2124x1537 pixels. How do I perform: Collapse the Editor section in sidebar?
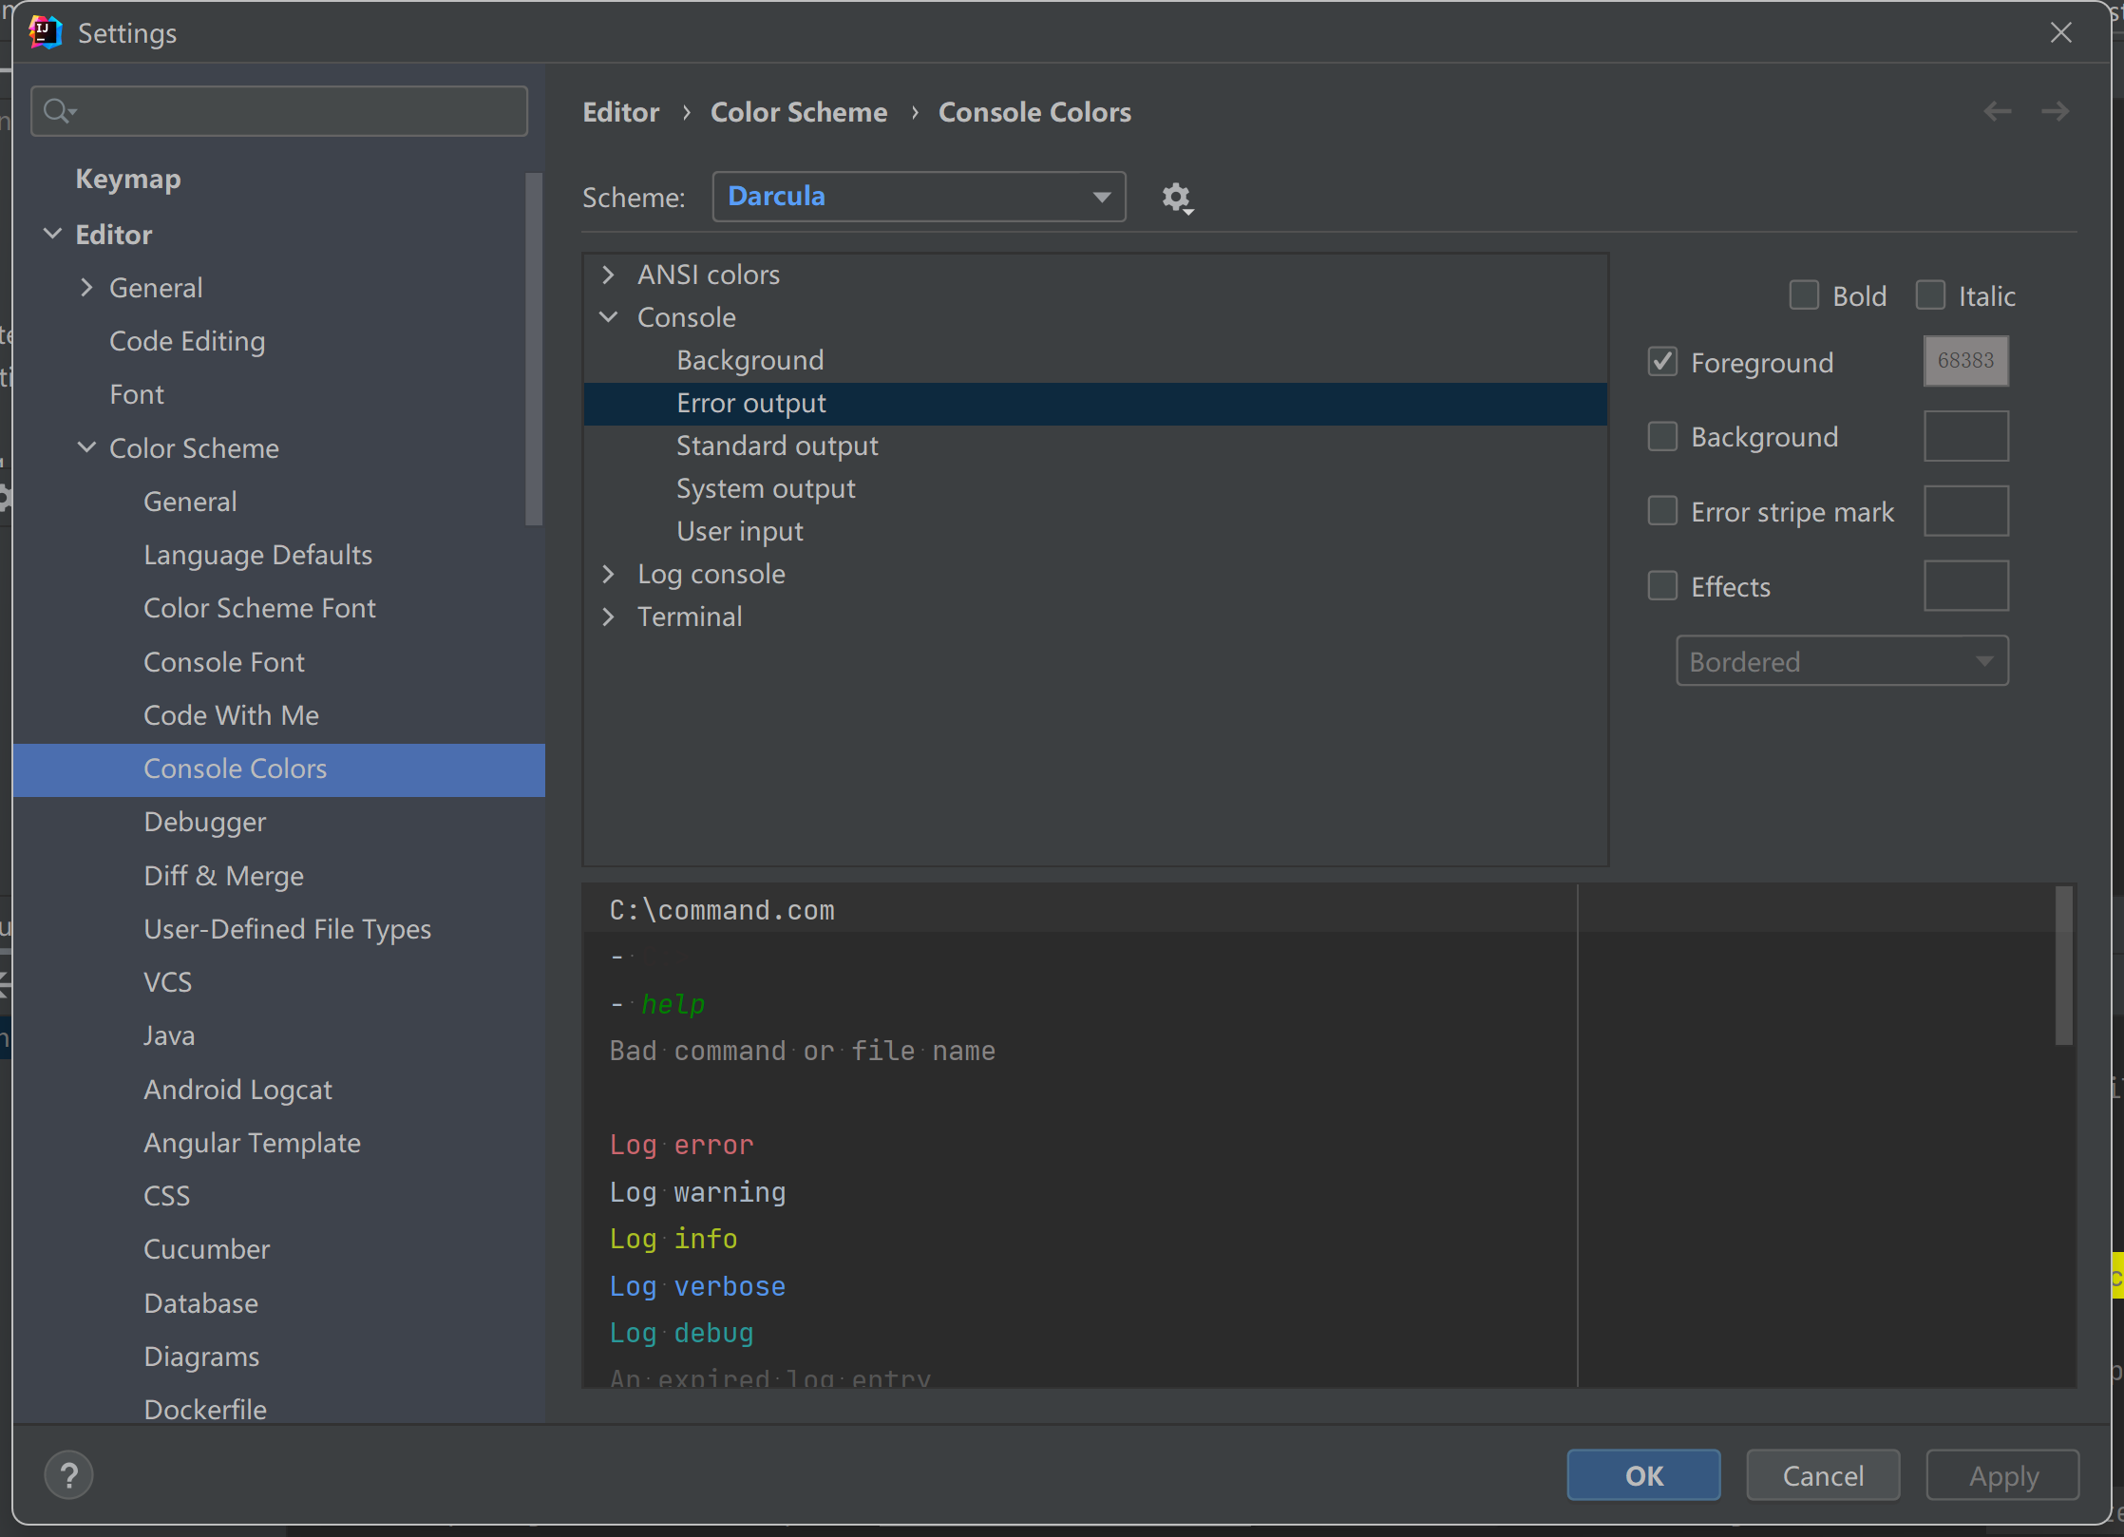click(x=53, y=234)
